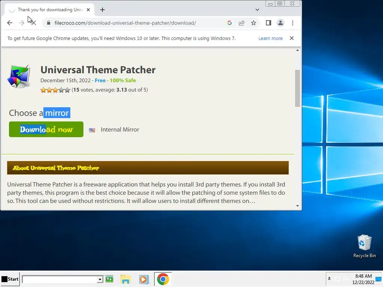This screenshot has height=287, width=383.
Task: Click the vertical scrollbar thumb
Action: coord(297,88)
